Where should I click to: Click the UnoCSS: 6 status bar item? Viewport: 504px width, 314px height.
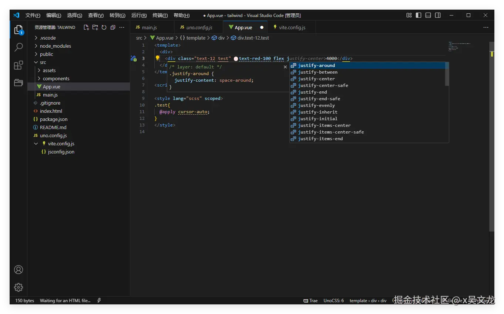[333, 301]
